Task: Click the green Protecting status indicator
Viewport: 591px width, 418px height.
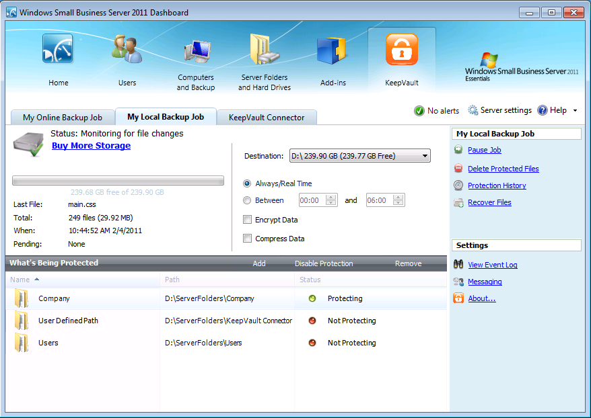Action: (x=312, y=298)
